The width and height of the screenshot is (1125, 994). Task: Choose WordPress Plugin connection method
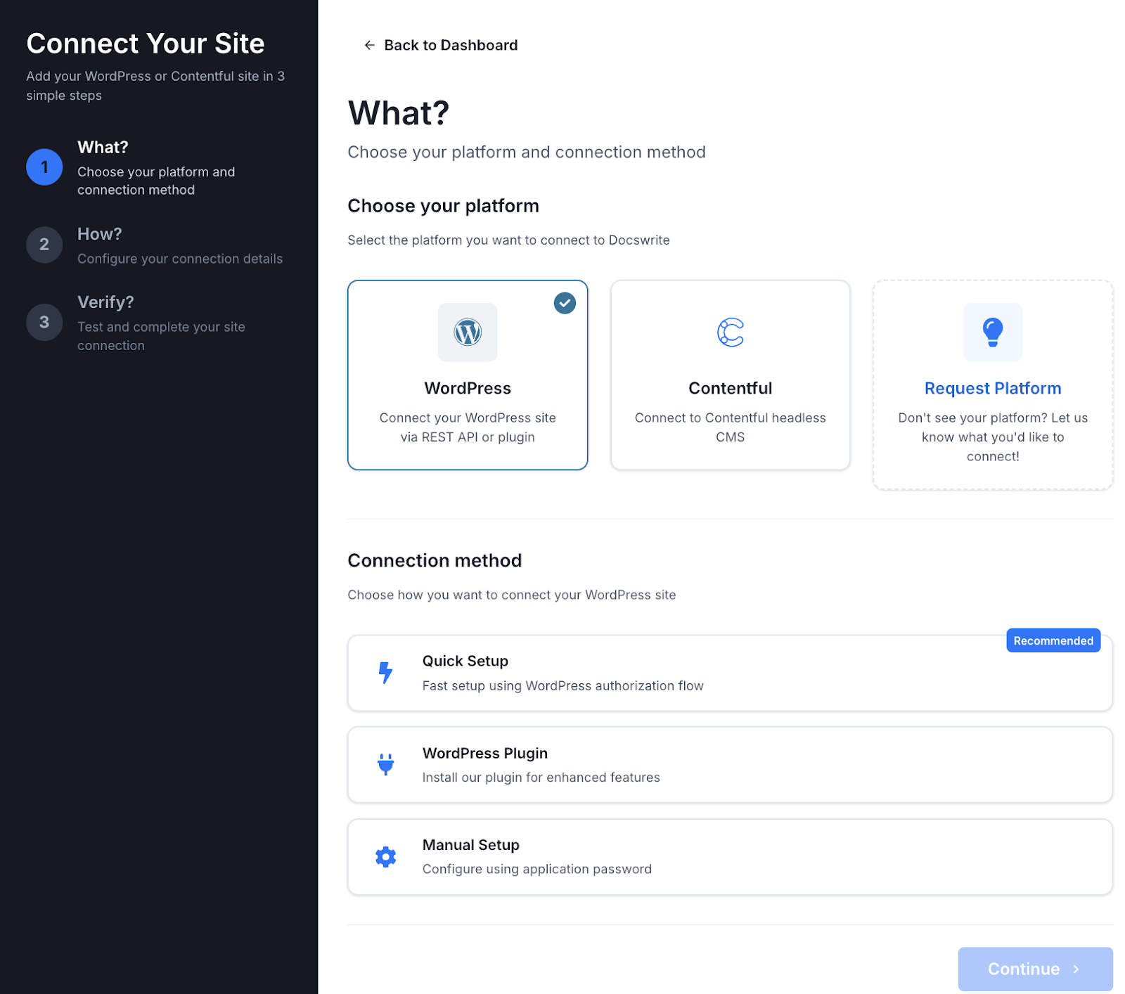pyautogui.click(x=730, y=764)
